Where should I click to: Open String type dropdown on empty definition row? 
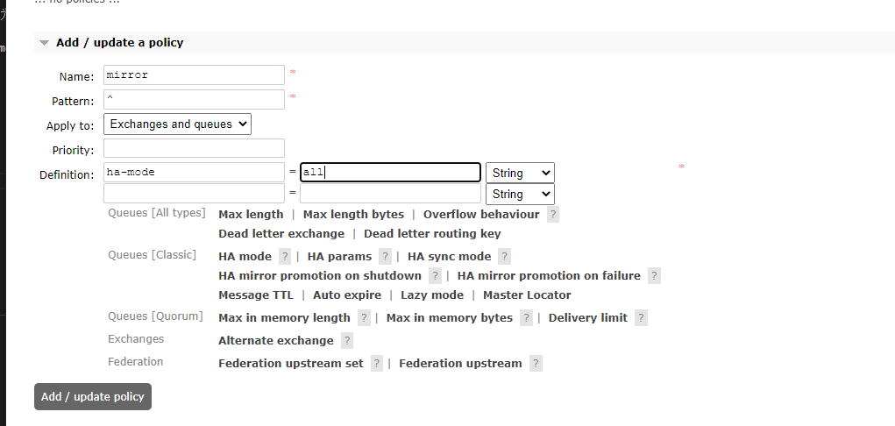click(520, 195)
